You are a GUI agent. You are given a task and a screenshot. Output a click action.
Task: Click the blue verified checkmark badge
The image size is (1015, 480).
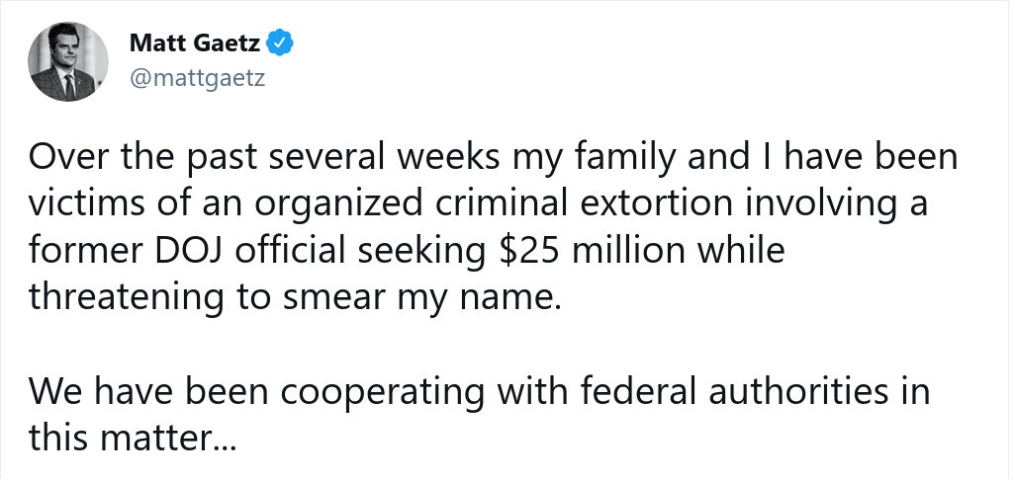tap(282, 43)
